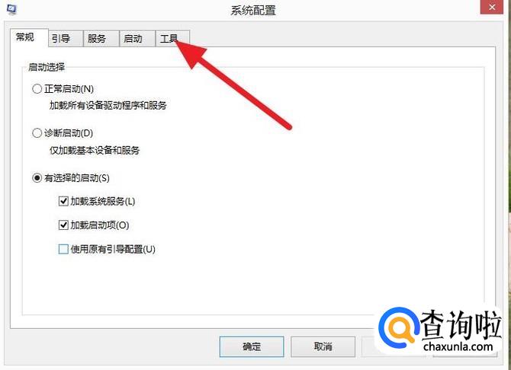Click the 系统配置 title bar text
This screenshot has height=370, width=511.
pos(253,11)
